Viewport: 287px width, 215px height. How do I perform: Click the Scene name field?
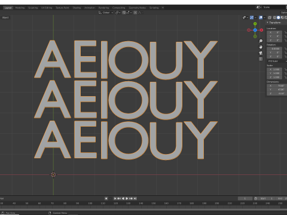click(x=274, y=7)
